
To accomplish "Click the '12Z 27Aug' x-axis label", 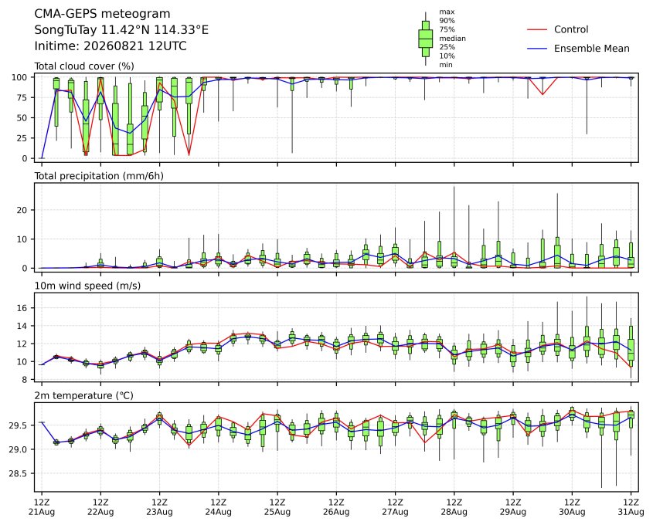I will pyautogui.click(x=395, y=507).
